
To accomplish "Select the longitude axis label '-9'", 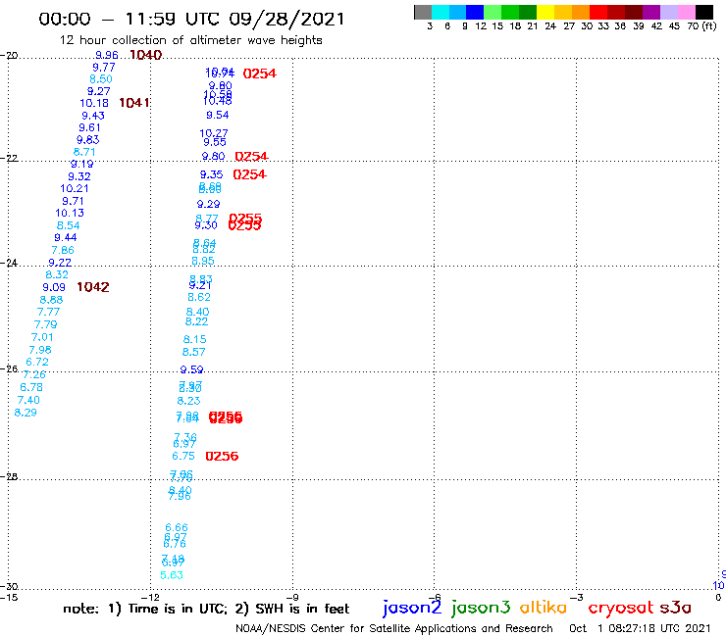I will pyautogui.click(x=292, y=597).
